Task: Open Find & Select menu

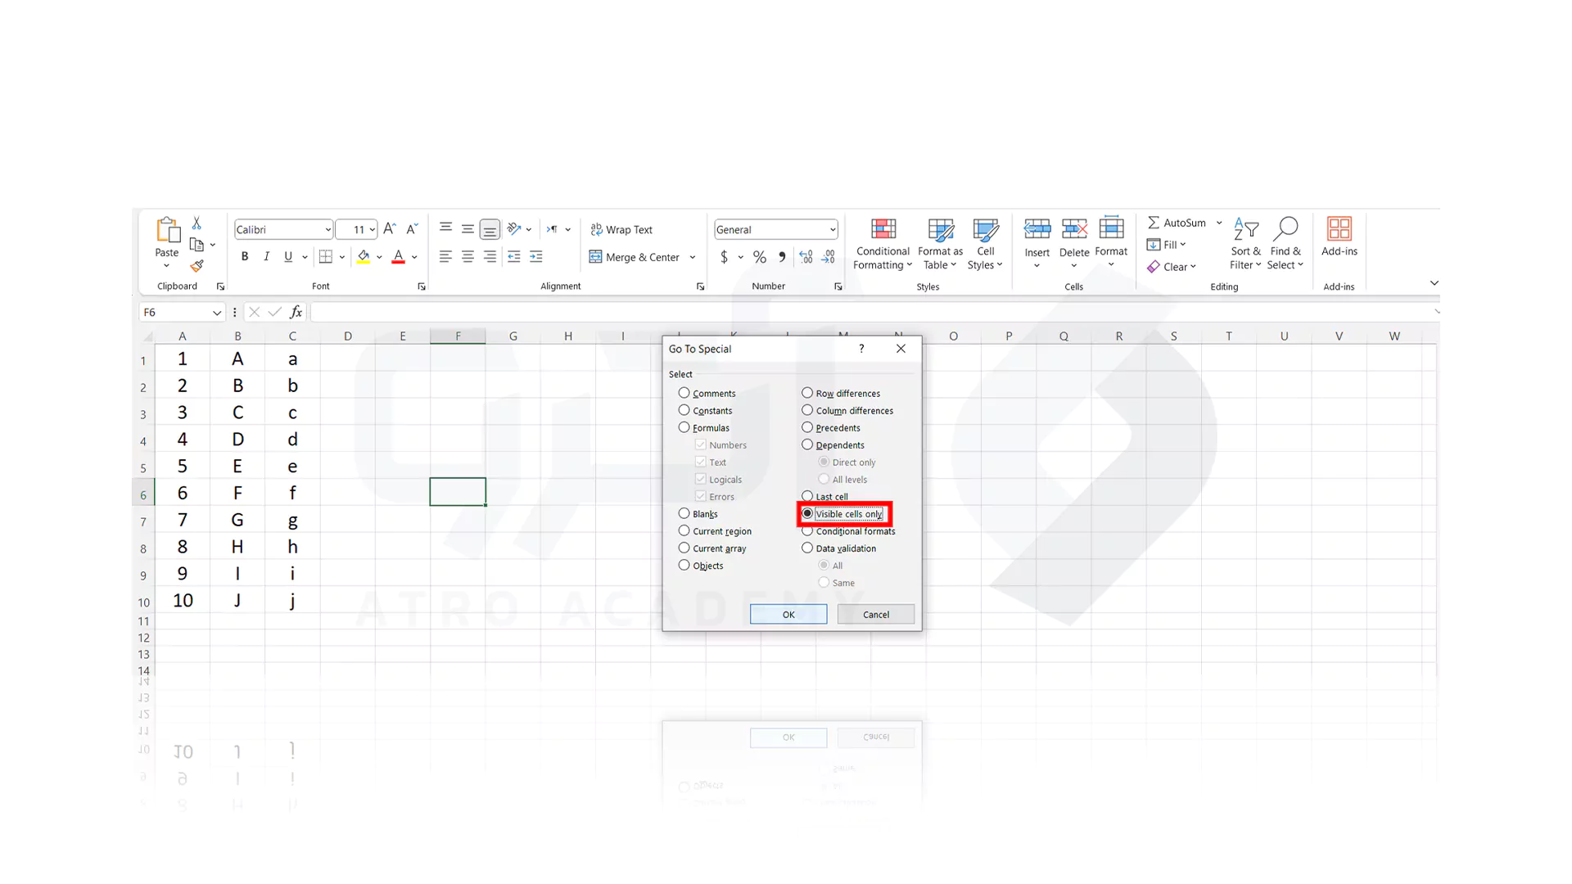Action: 1285,244
